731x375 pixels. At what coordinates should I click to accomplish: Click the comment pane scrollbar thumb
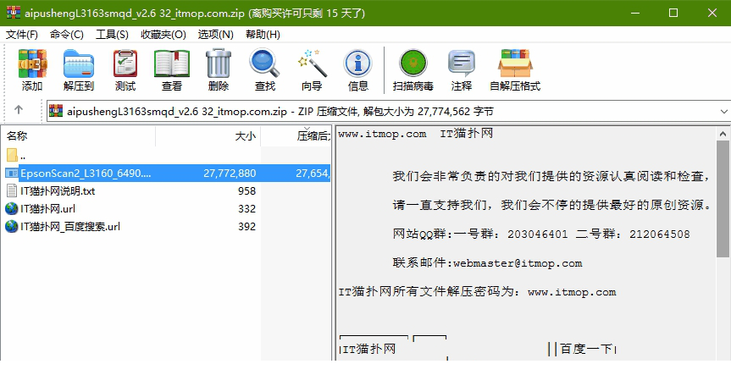click(723, 198)
